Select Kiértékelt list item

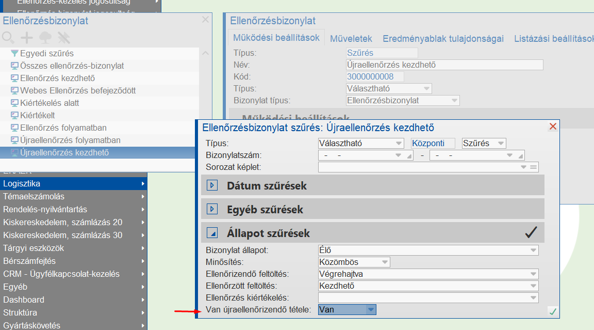100,115
